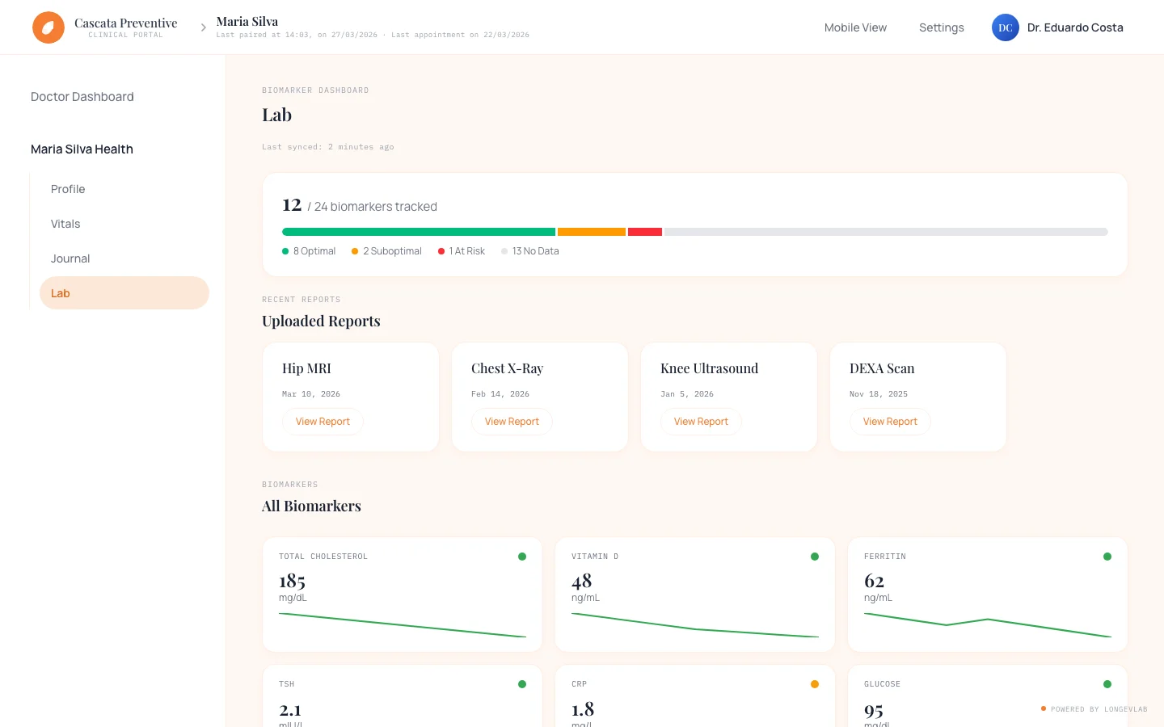
Task: Click the CRP orange status dot
Action: [815, 684]
